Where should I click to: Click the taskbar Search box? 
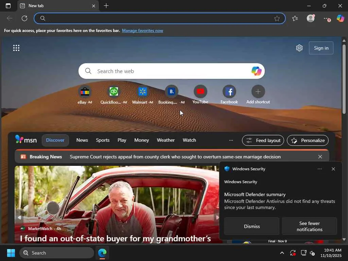click(57, 253)
